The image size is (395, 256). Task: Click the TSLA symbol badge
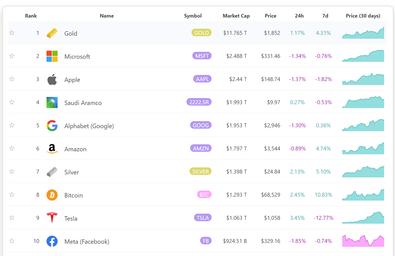(203, 218)
